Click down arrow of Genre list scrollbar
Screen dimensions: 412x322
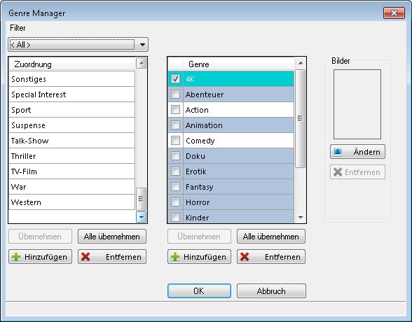301,218
